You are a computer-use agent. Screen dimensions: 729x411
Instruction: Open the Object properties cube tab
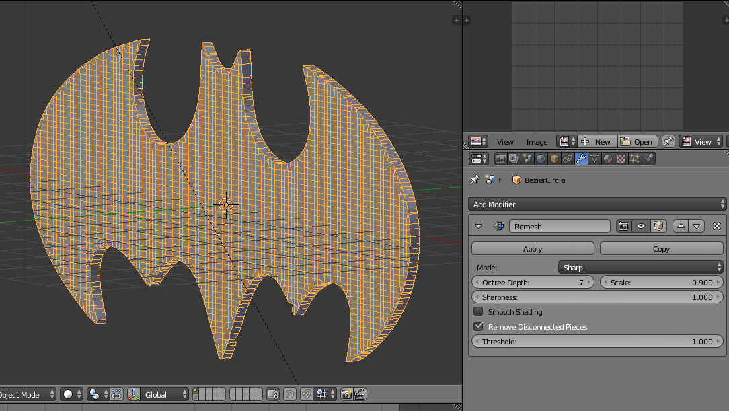point(554,159)
